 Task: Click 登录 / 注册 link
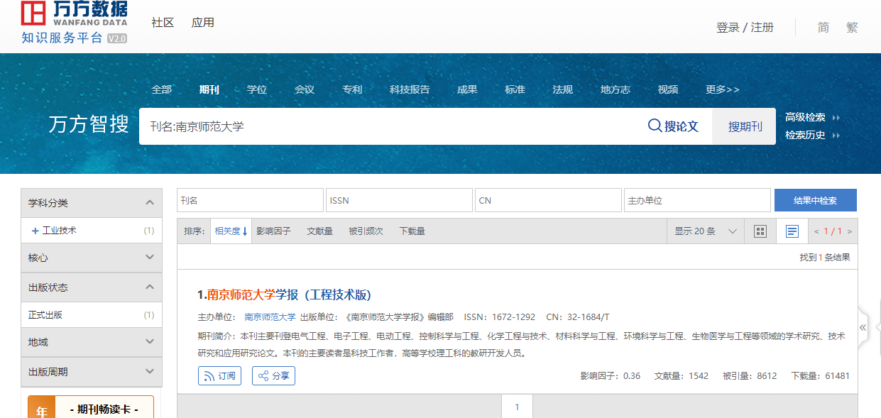[x=745, y=27]
